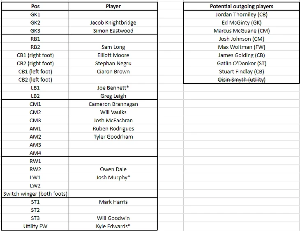Select the Gatlin O'Donkor (ST) cell

[242, 64]
